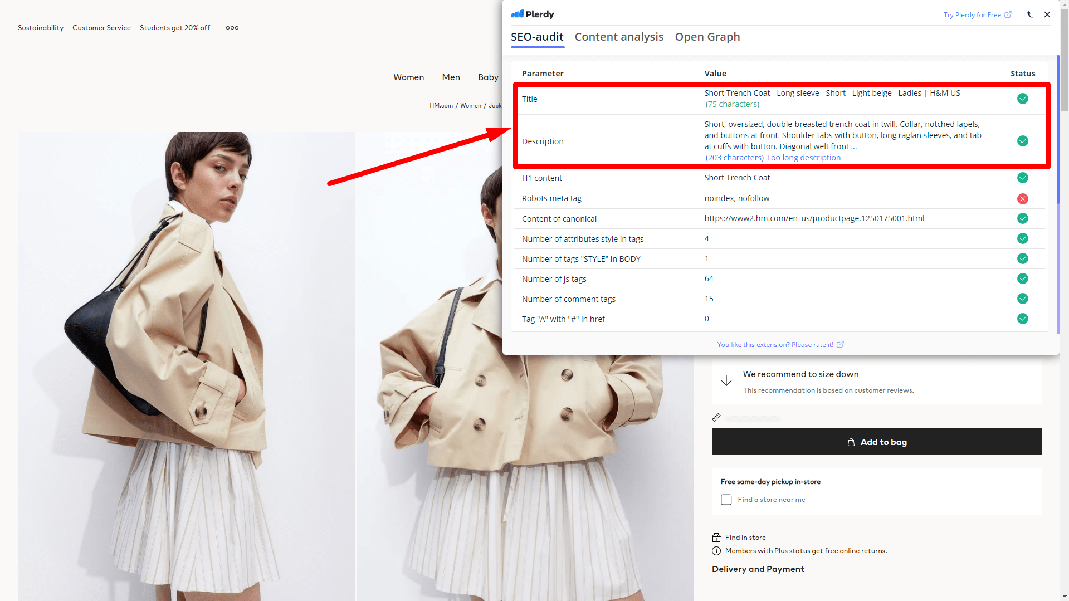Expand the Delivery and Payment section

tap(758, 569)
